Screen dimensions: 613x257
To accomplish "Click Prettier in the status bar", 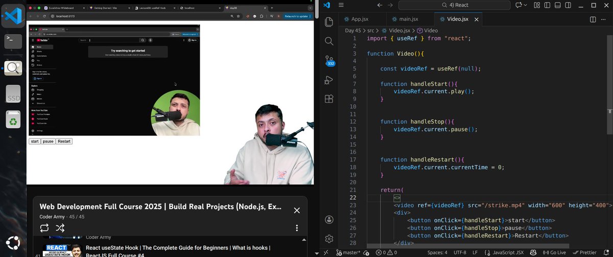I will [584, 252].
